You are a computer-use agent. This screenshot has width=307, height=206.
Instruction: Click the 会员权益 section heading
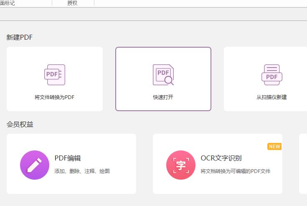click(x=20, y=124)
